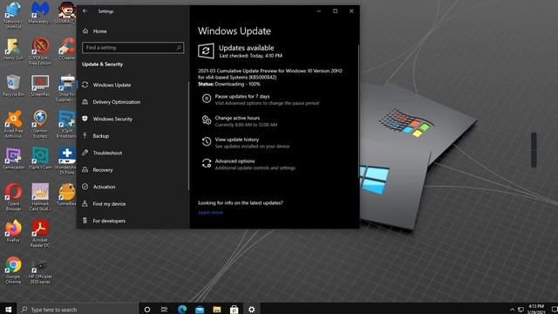
Task: Click the Settings sidebar scrollbar
Action: (x=188, y=135)
